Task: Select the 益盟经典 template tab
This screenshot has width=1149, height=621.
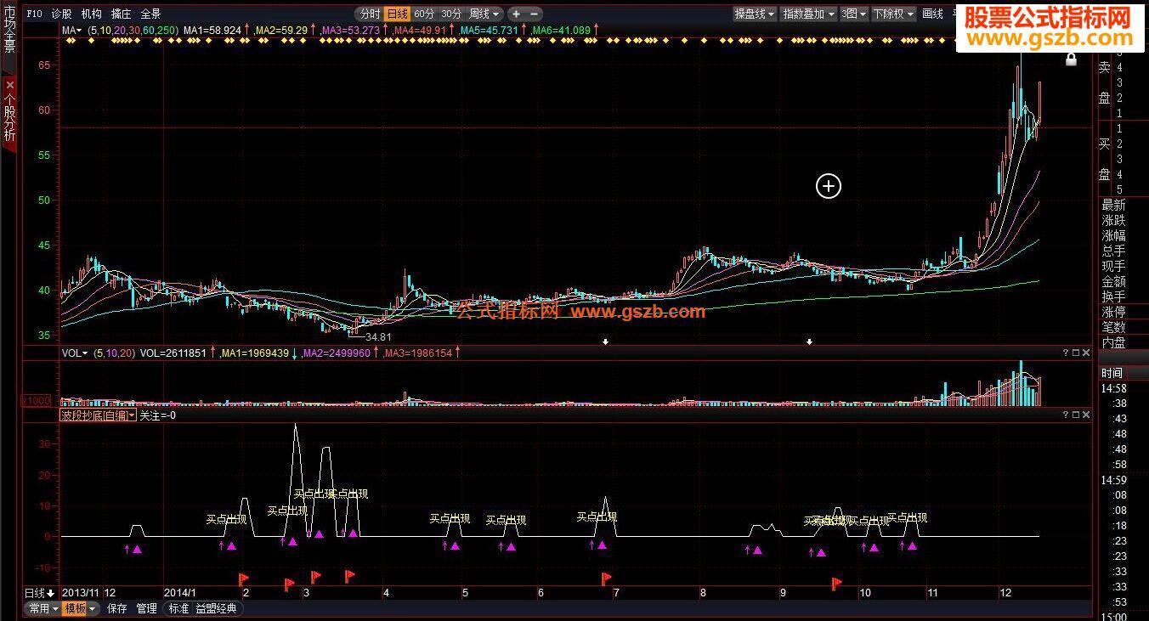Action: [218, 608]
